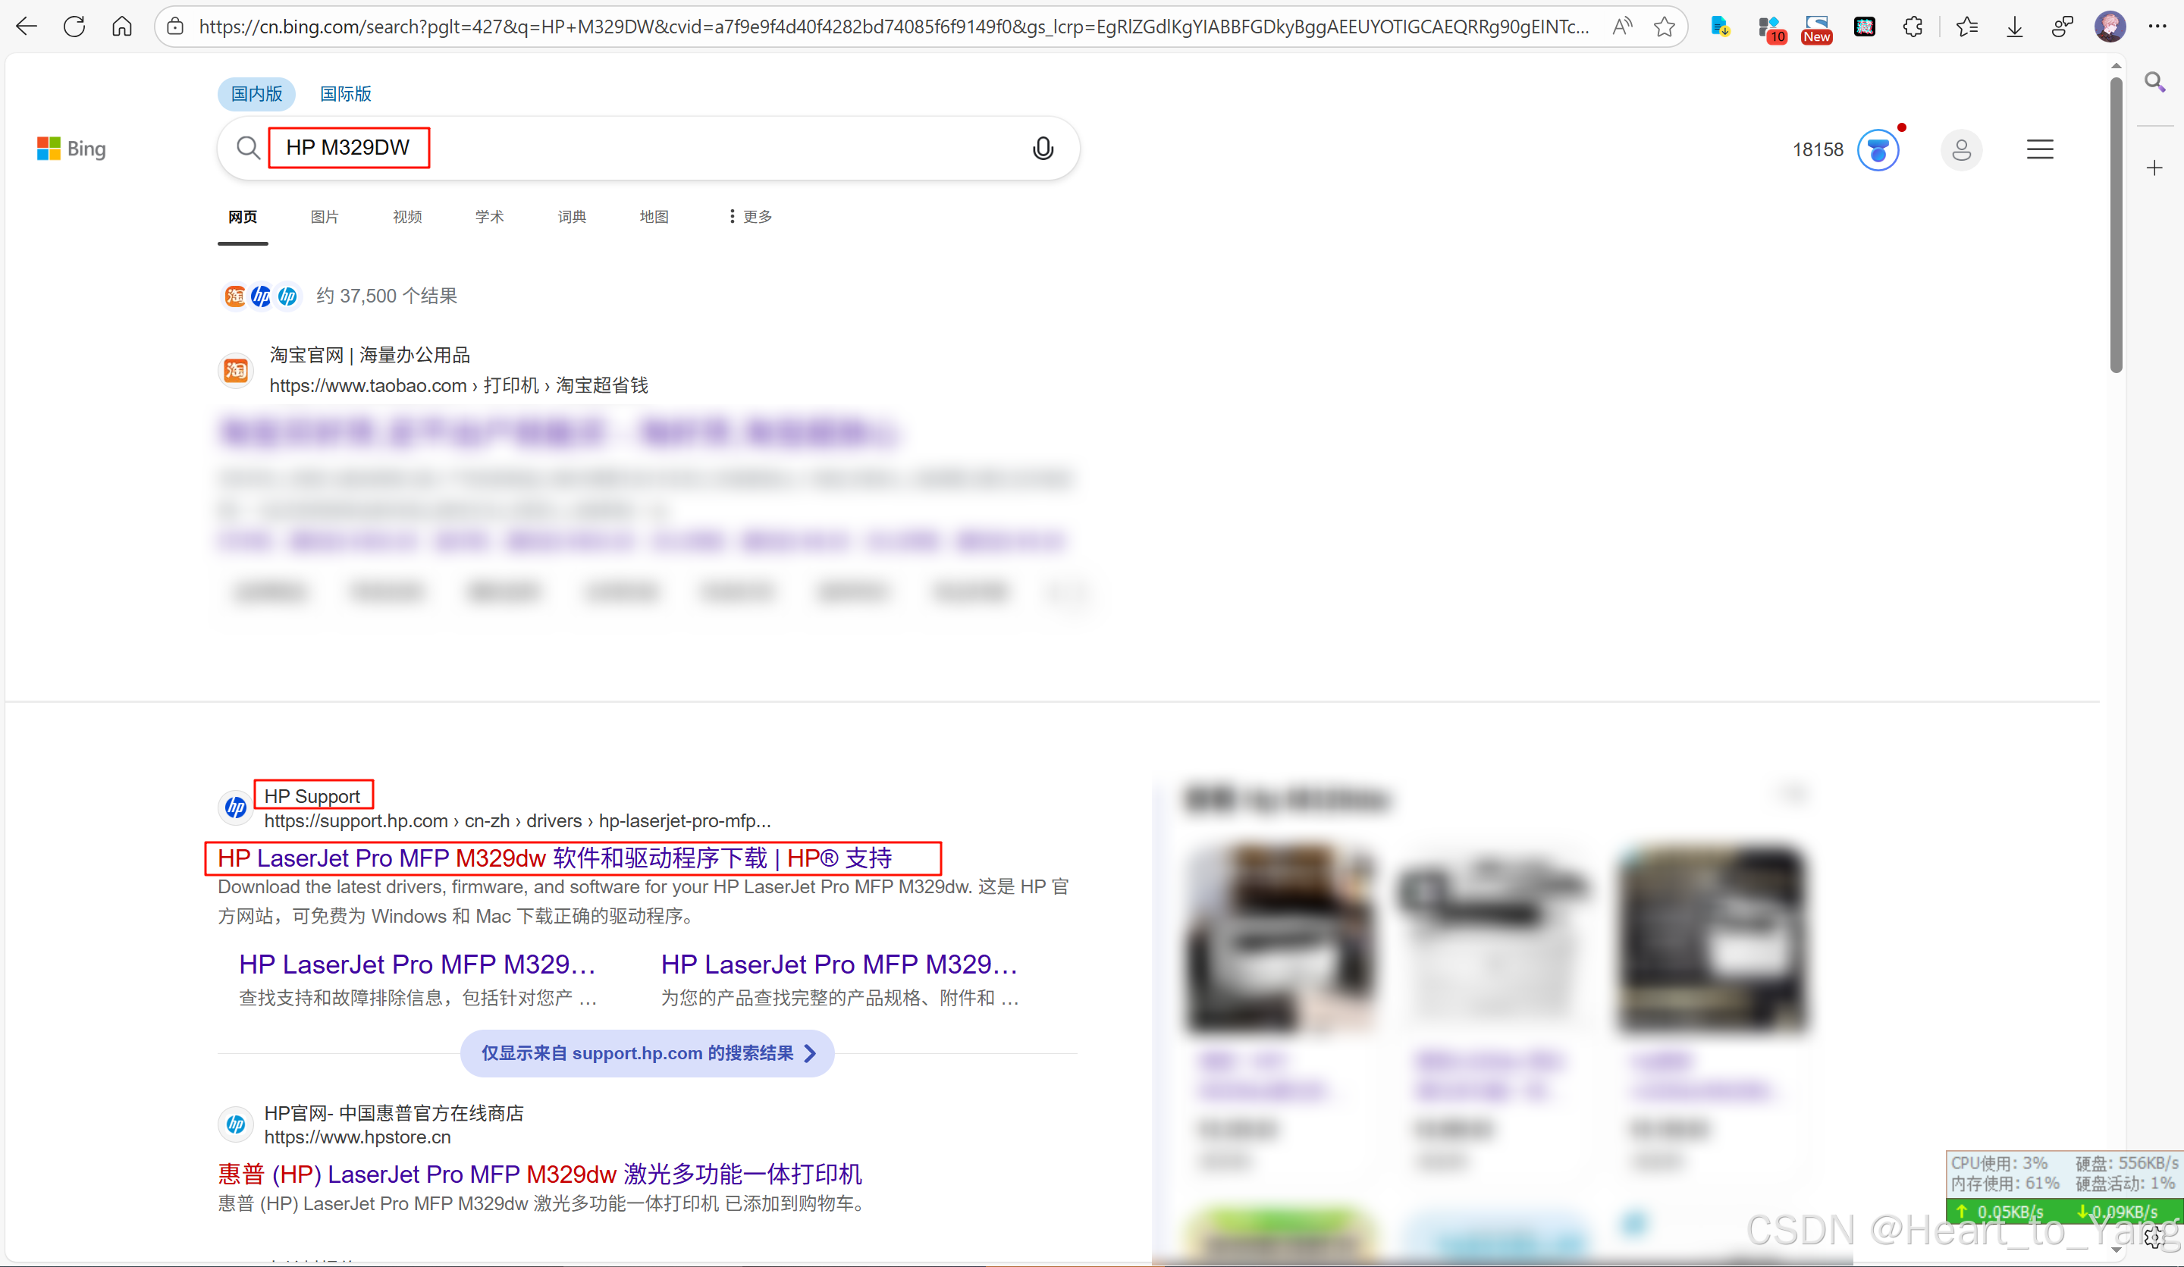Open the 惠普 LaserJet Pro M329dw store link
This screenshot has height=1267, width=2184.
point(539,1174)
